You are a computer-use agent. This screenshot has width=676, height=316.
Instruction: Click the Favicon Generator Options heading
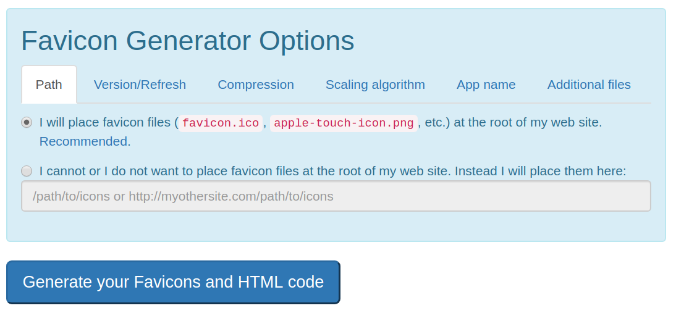pos(188,41)
